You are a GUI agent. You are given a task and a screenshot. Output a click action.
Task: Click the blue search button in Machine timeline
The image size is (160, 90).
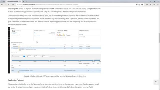24,56
